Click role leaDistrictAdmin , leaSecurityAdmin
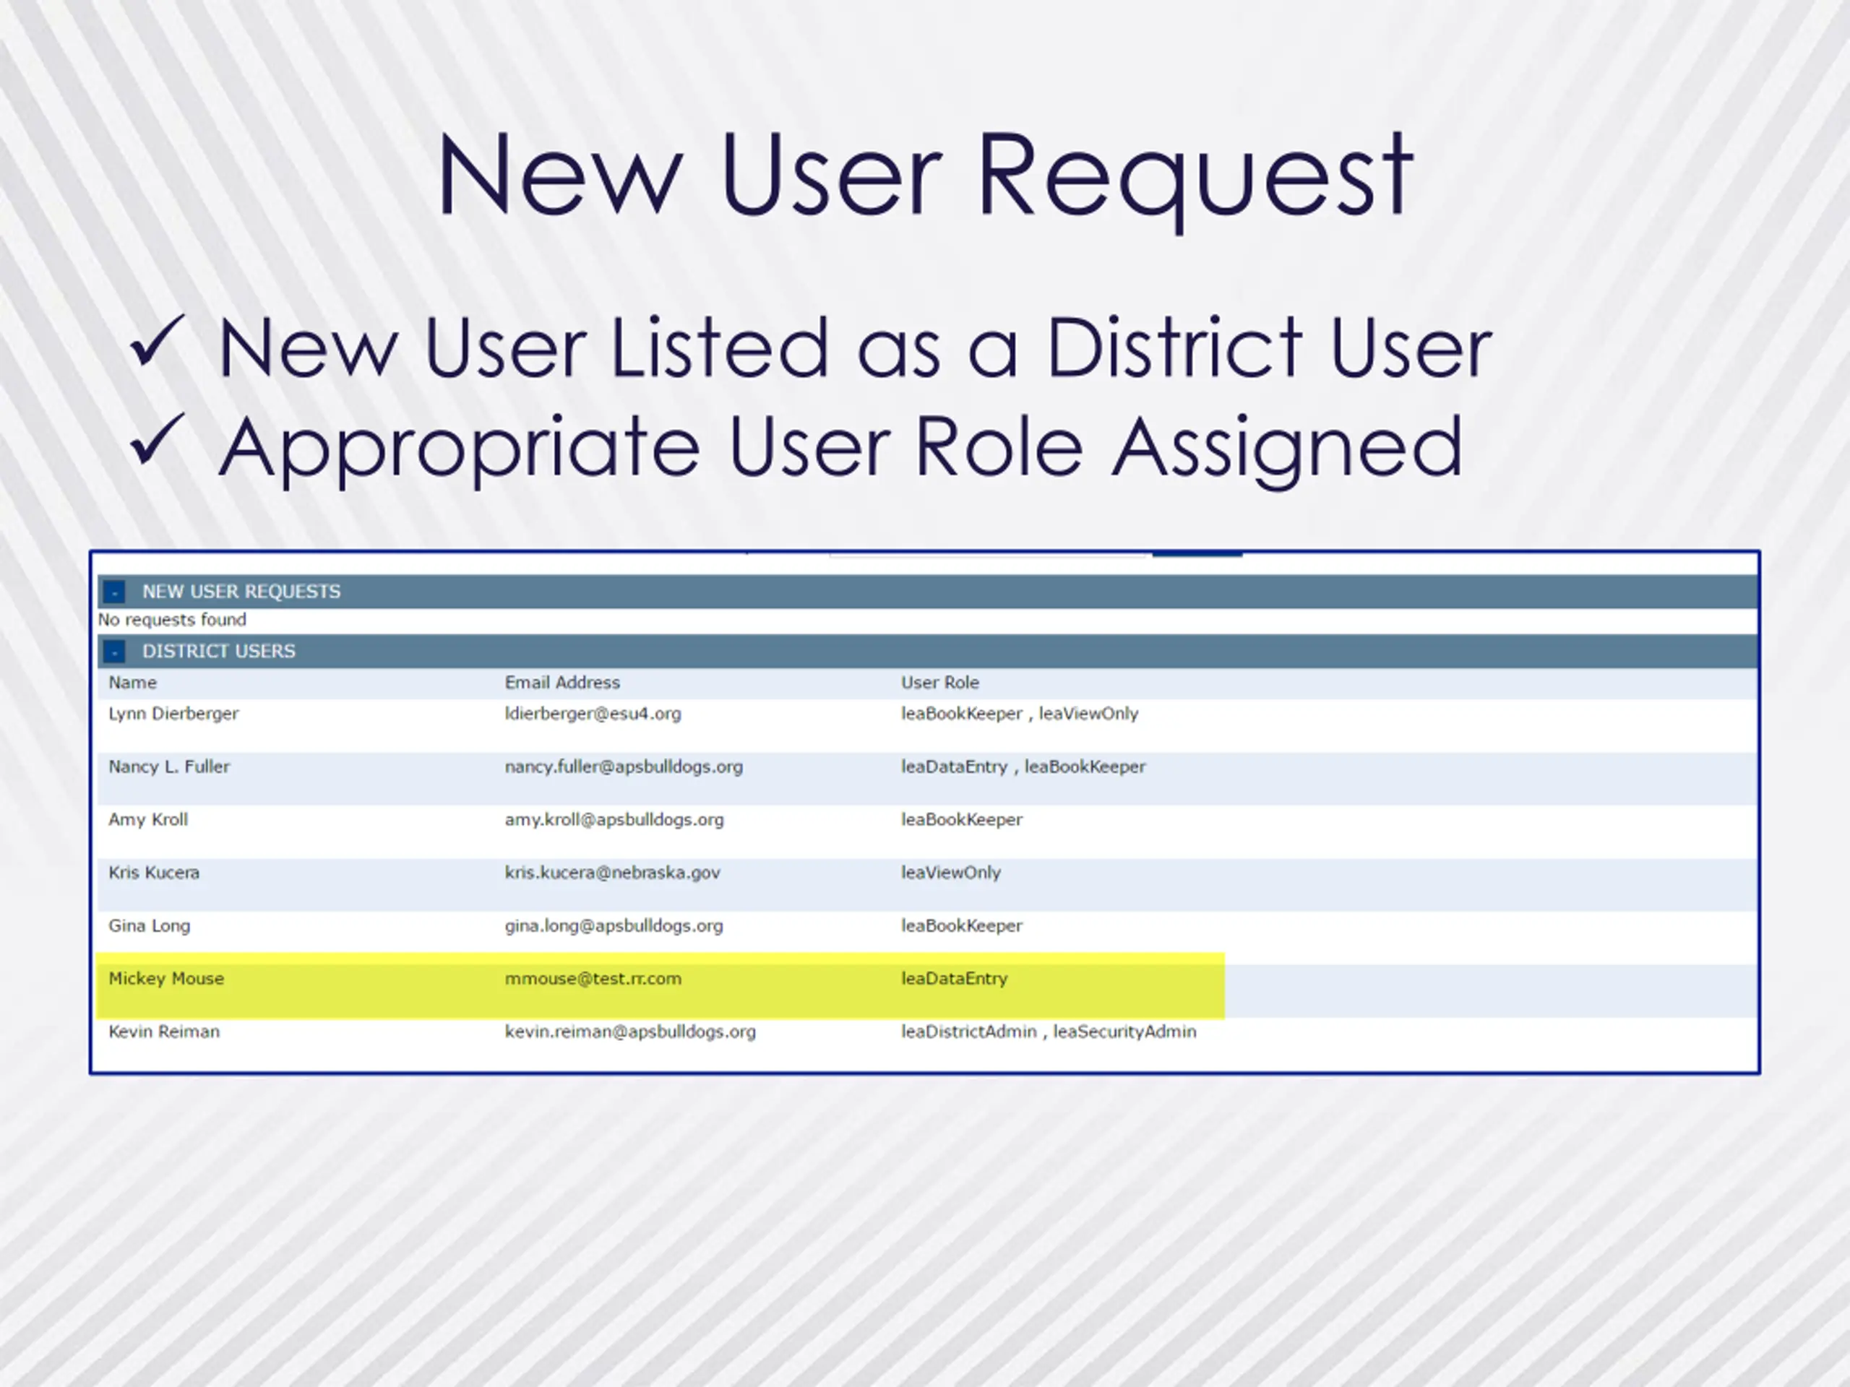Screen dimensions: 1850x1387 pyautogui.click(x=1049, y=1032)
